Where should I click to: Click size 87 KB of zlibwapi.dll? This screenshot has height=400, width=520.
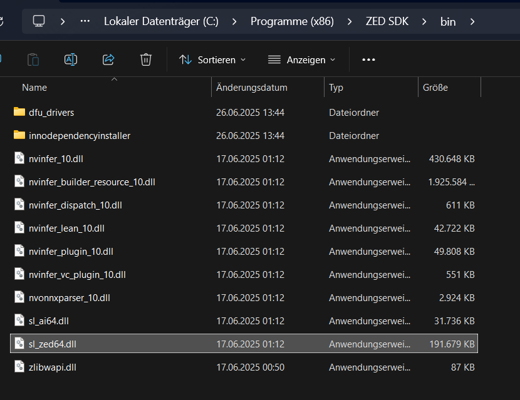coord(462,367)
